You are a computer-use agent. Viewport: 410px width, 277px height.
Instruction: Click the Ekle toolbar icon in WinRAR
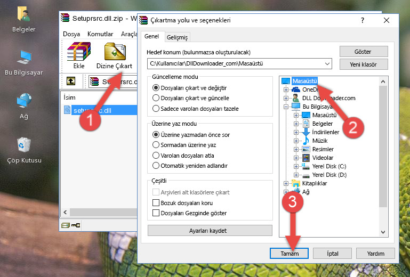pos(79,55)
